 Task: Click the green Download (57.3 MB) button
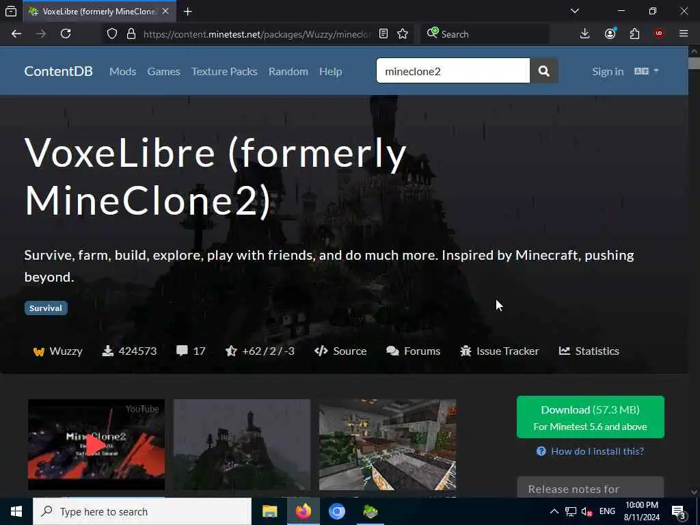click(590, 417)
